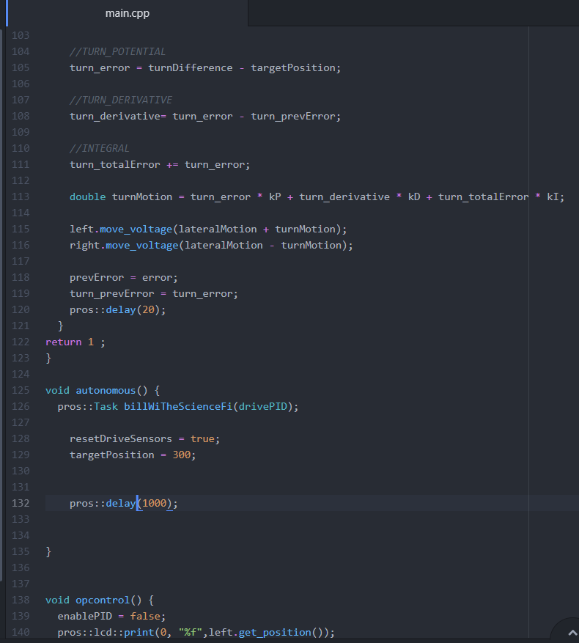Click line number 113 in gutter
579x643 pixels.
21,196
